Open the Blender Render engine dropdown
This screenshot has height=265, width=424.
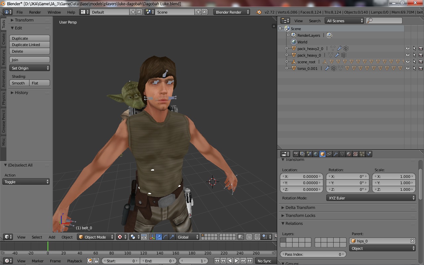[232, 12]
